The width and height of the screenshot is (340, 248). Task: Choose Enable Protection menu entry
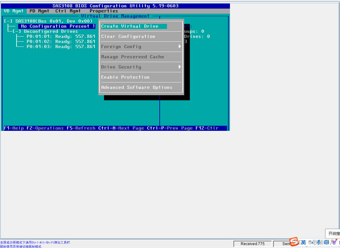(125, 77)
